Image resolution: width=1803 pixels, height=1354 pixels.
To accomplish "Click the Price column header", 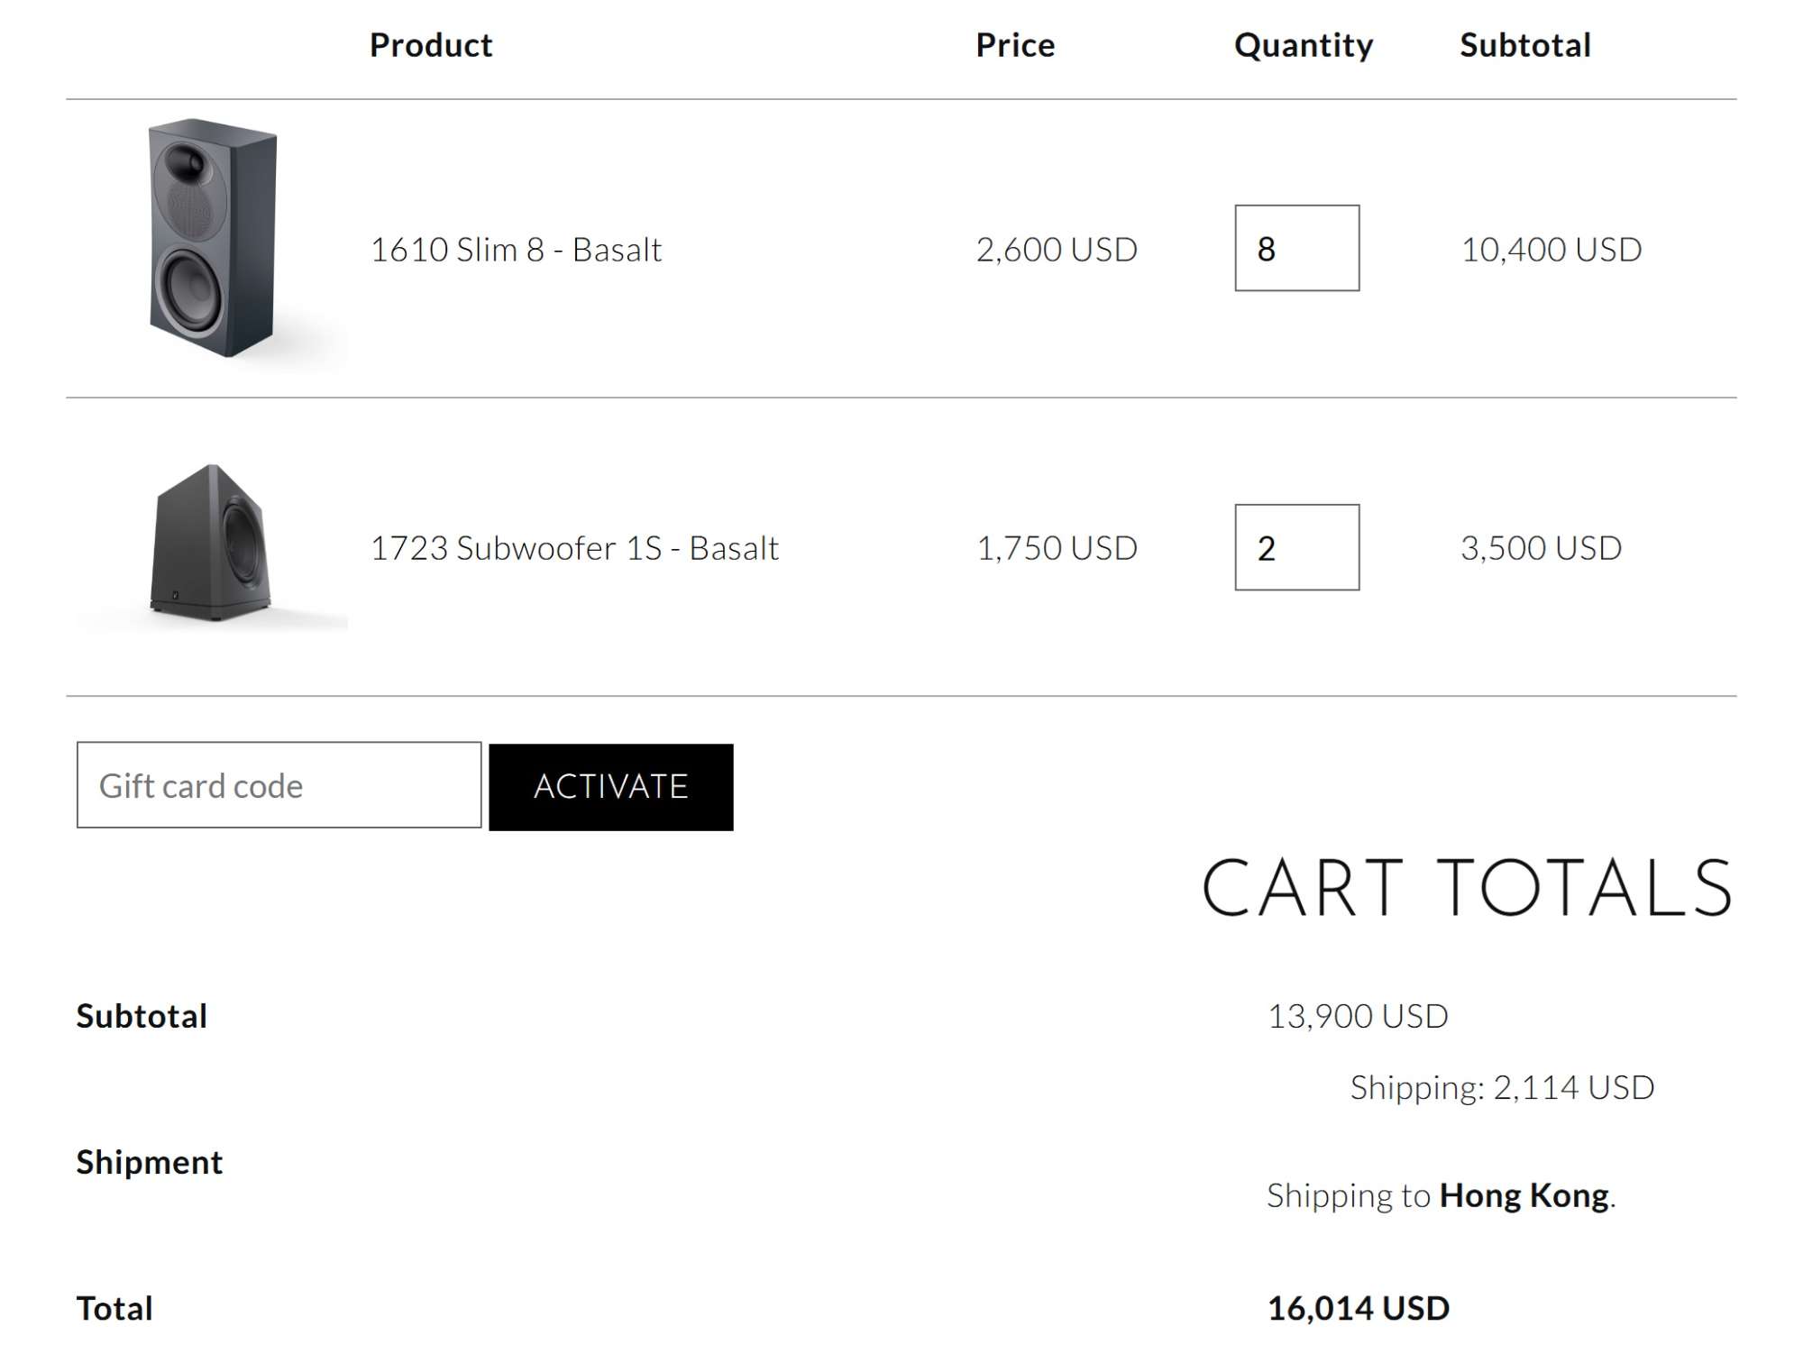I will pyautogui.click(x=1015, y=45).
